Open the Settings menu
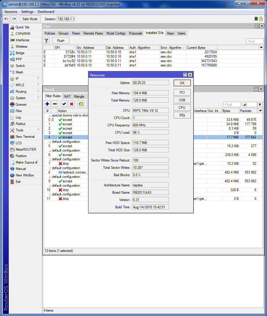 coord(27,12)
